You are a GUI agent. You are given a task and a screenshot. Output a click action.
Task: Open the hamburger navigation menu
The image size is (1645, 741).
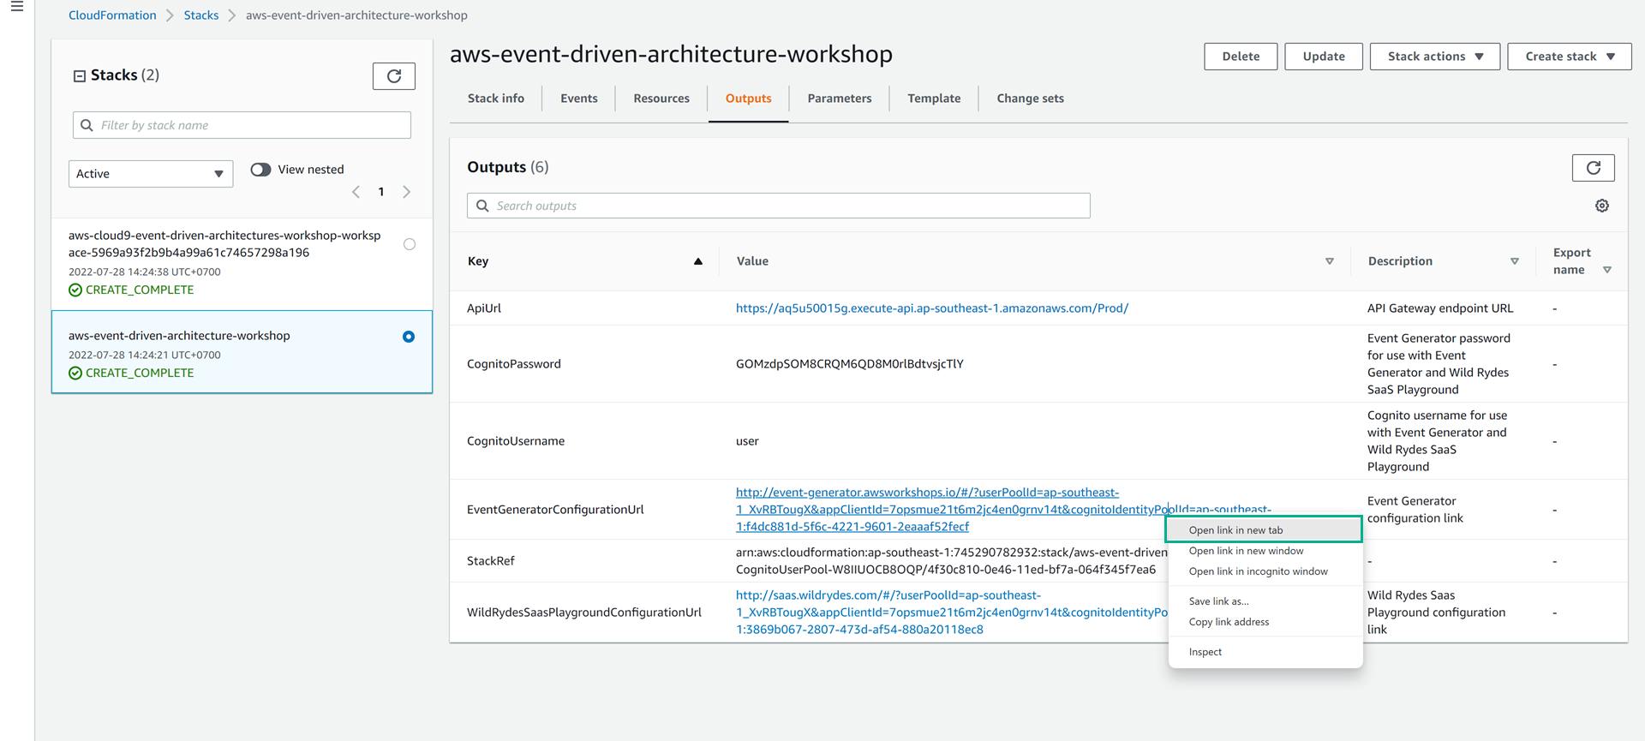point(16,7)
